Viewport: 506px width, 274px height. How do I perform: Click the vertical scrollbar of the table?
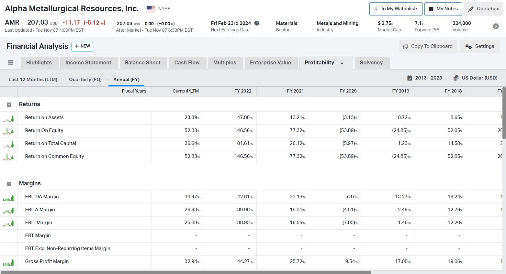point(504,113)
